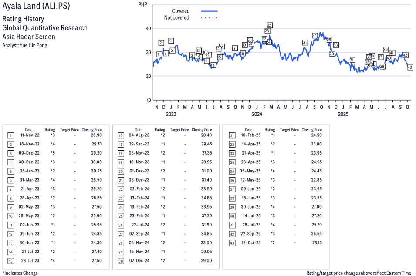Screen dimensions: 416x276
Task: Select table row box 30 dated 02-Dec-24
Action: pos(121,261)
